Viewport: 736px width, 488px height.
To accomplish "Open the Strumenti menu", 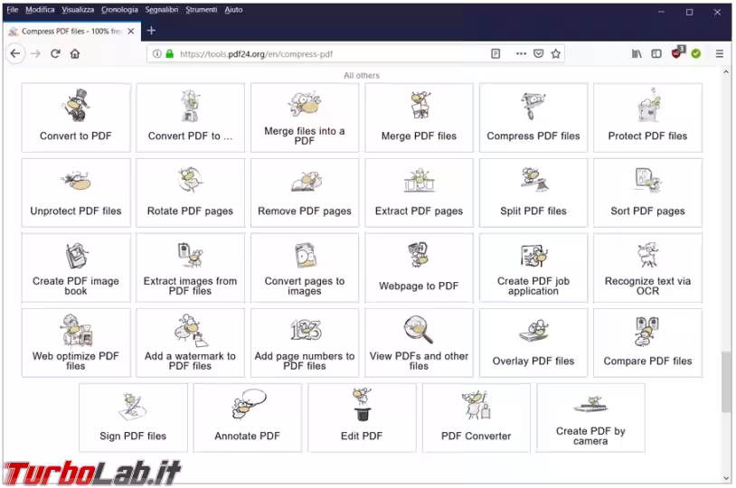I will point(202,9).
